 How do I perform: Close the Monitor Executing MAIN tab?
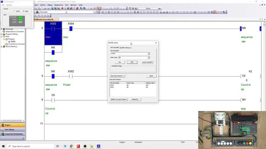(57, 19)
